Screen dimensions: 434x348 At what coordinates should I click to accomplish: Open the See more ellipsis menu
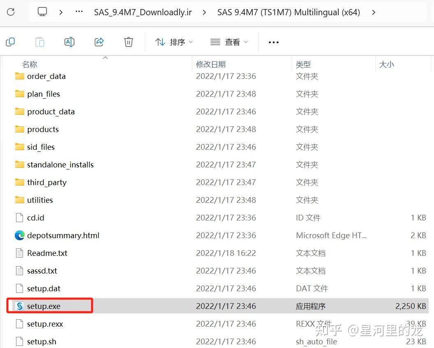pyautogui.click(x=273, y=42)
